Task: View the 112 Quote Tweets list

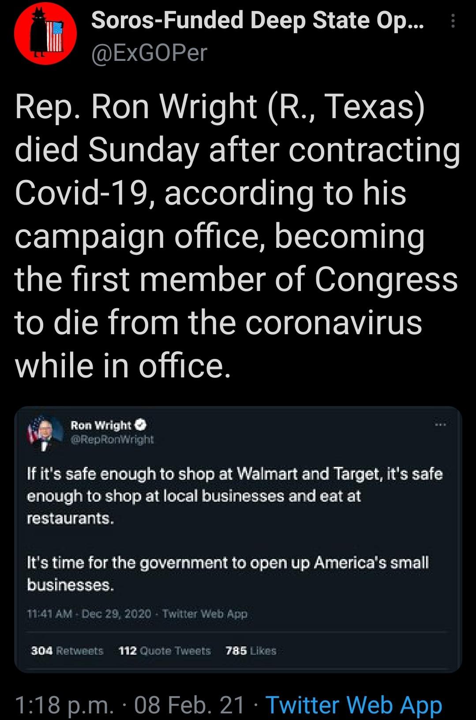Action: 165,651
